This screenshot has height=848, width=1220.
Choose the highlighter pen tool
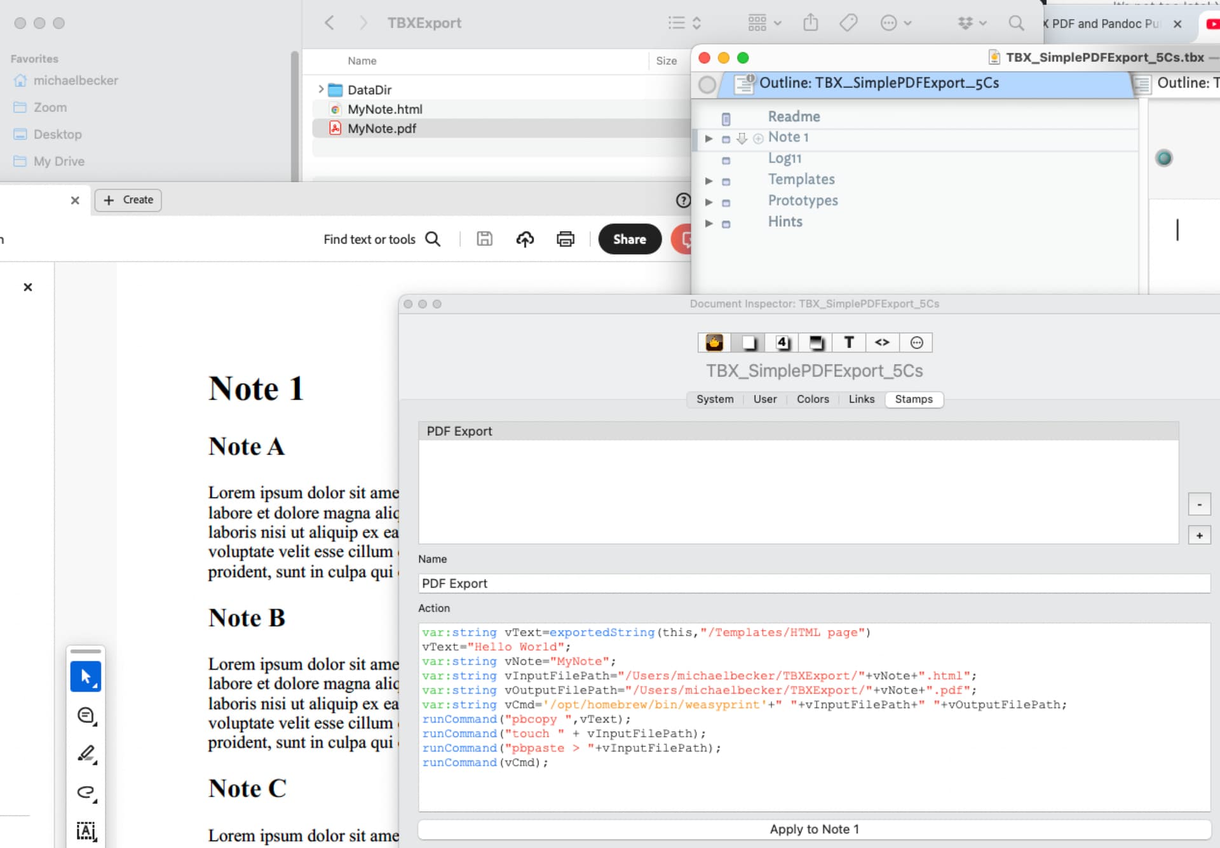(x=86, y=754)
